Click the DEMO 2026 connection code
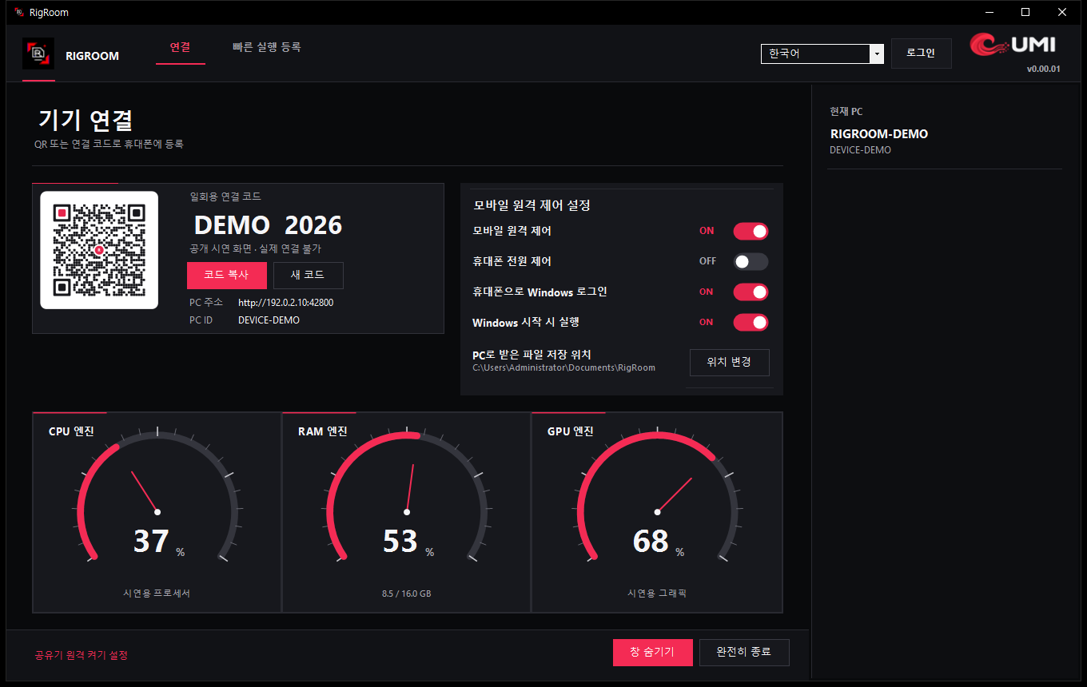Viewport: 1087px width, 687px height. [269, 224]
